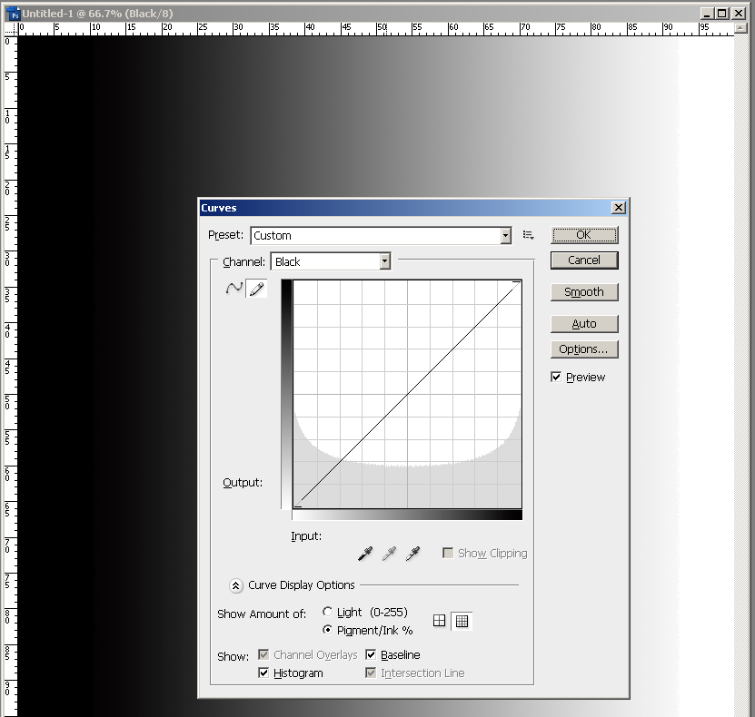Pick the white point eyedropper

click(412, 554)
